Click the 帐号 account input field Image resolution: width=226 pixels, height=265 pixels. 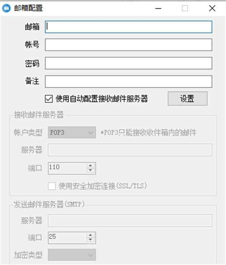(x=128, y=45)
